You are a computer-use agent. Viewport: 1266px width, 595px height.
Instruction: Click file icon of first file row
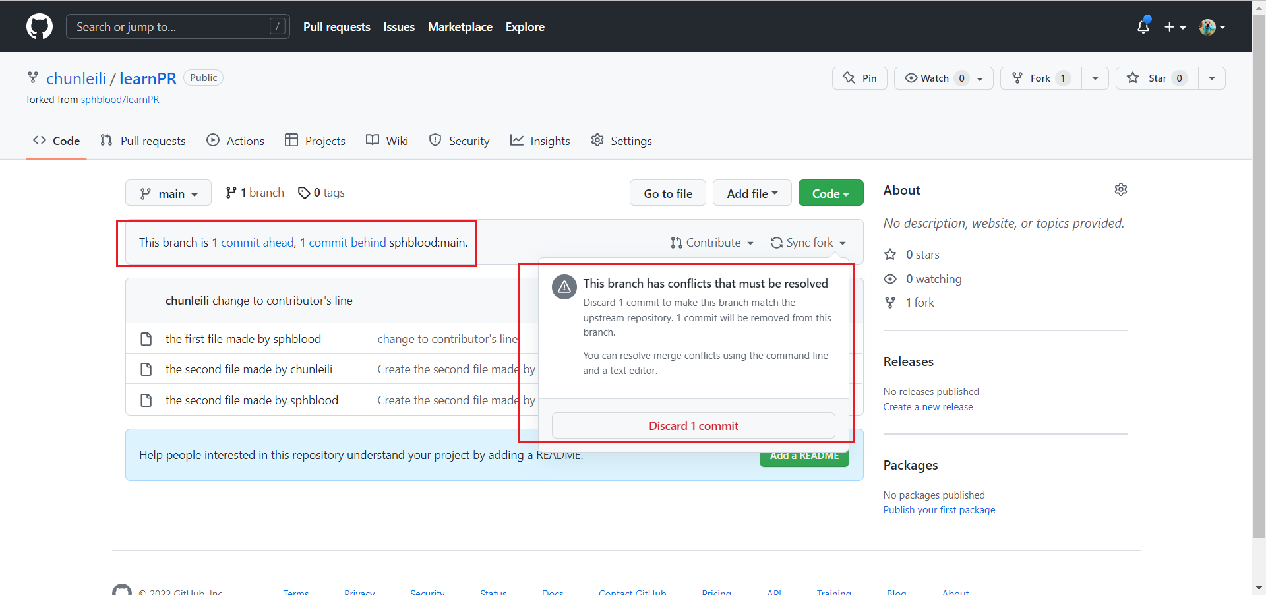coord(146,339)
